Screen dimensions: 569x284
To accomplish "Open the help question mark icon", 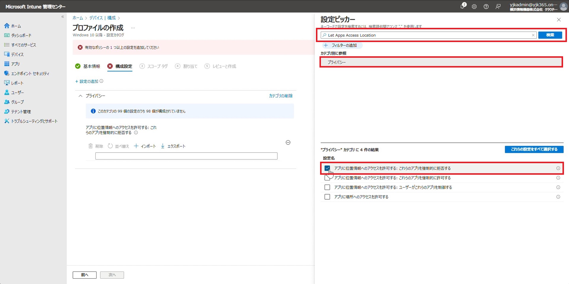I will [x=486, y=7].
